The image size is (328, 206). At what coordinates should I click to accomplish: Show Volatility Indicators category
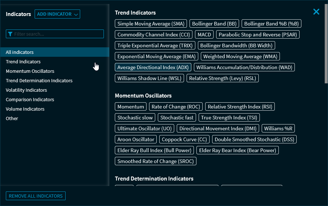tap(26, 90)
